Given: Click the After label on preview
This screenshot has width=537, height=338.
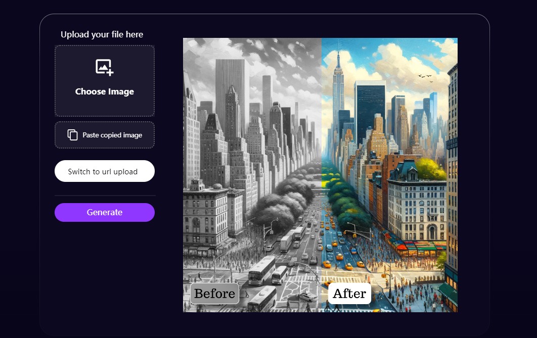Looking at the screenshot, I should (x=349, y=294).
